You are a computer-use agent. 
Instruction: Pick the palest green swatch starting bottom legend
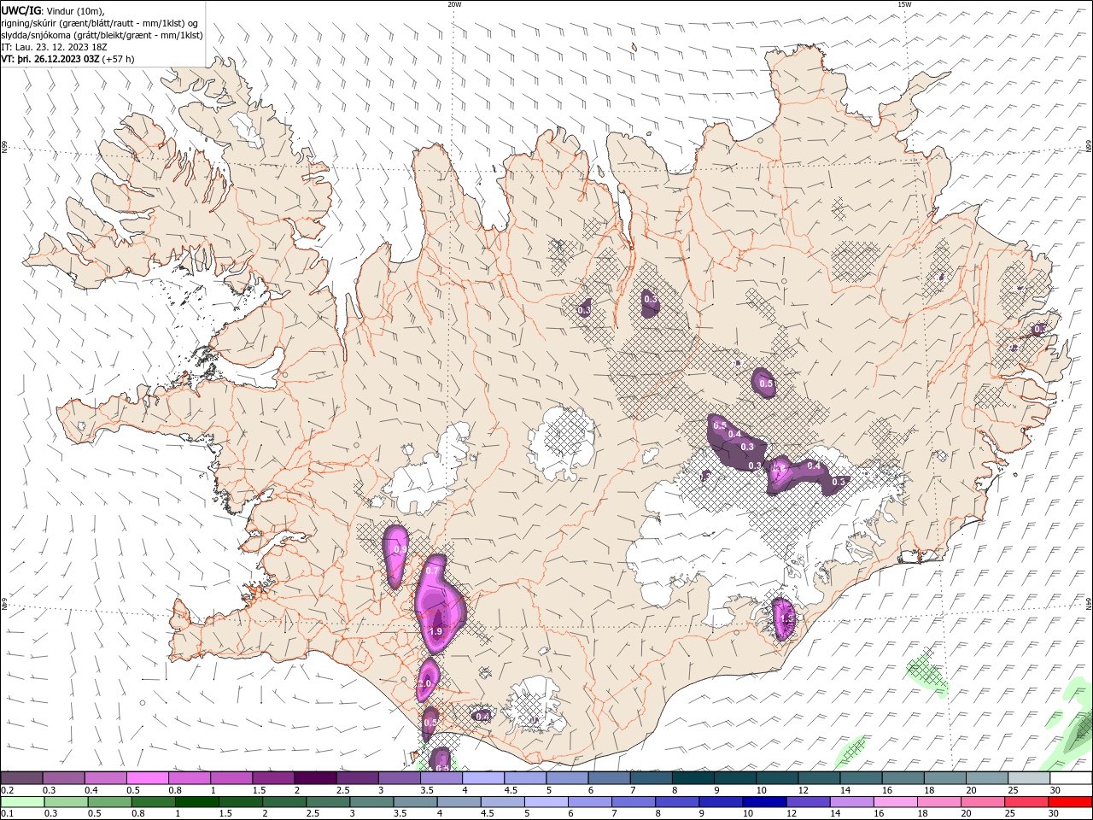point(22,802)
